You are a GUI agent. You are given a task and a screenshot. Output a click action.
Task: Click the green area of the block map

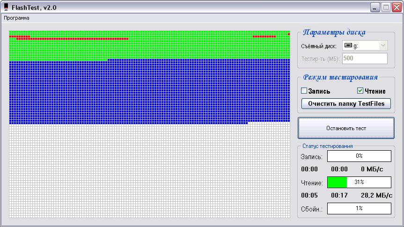(150, 50)
